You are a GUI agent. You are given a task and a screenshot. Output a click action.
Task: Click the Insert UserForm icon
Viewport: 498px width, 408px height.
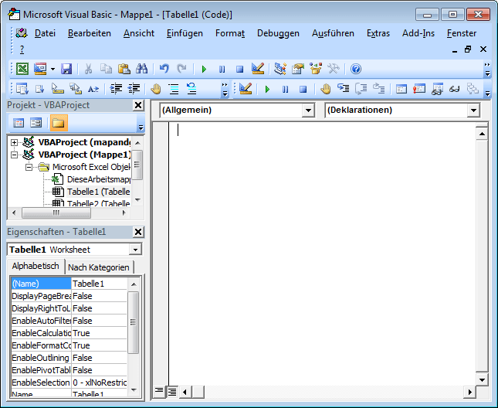point(40,69)
